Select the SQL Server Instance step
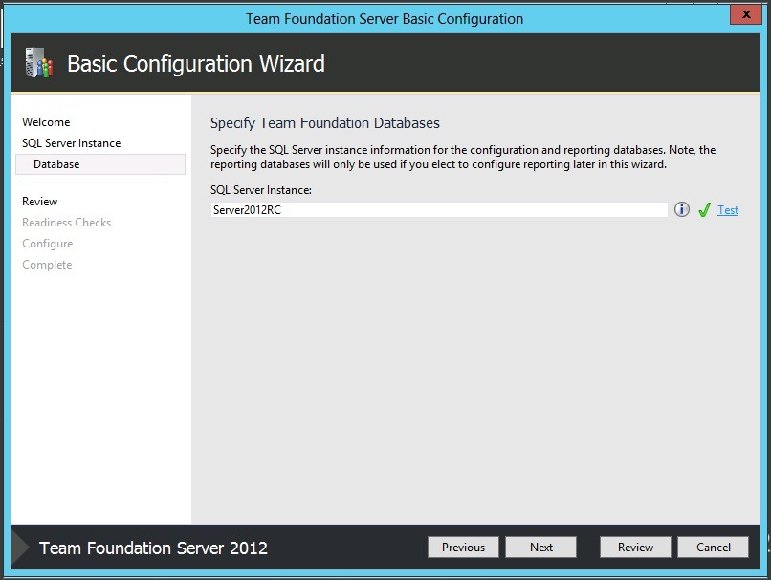The image size is (771, 580). [71, 143]
